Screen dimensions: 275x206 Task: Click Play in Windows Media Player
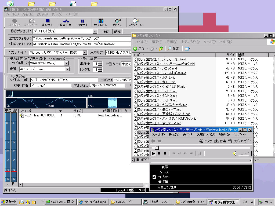(153, 153)
